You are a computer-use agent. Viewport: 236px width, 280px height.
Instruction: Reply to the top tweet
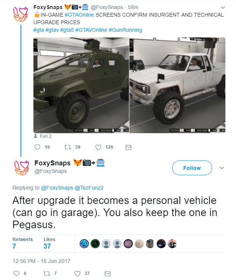(x=37, y=147)
